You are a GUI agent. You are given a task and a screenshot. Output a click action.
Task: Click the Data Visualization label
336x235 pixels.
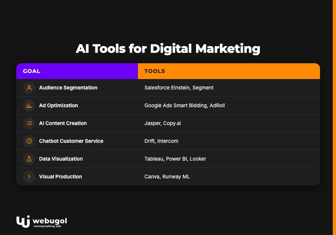click(61, 159)
